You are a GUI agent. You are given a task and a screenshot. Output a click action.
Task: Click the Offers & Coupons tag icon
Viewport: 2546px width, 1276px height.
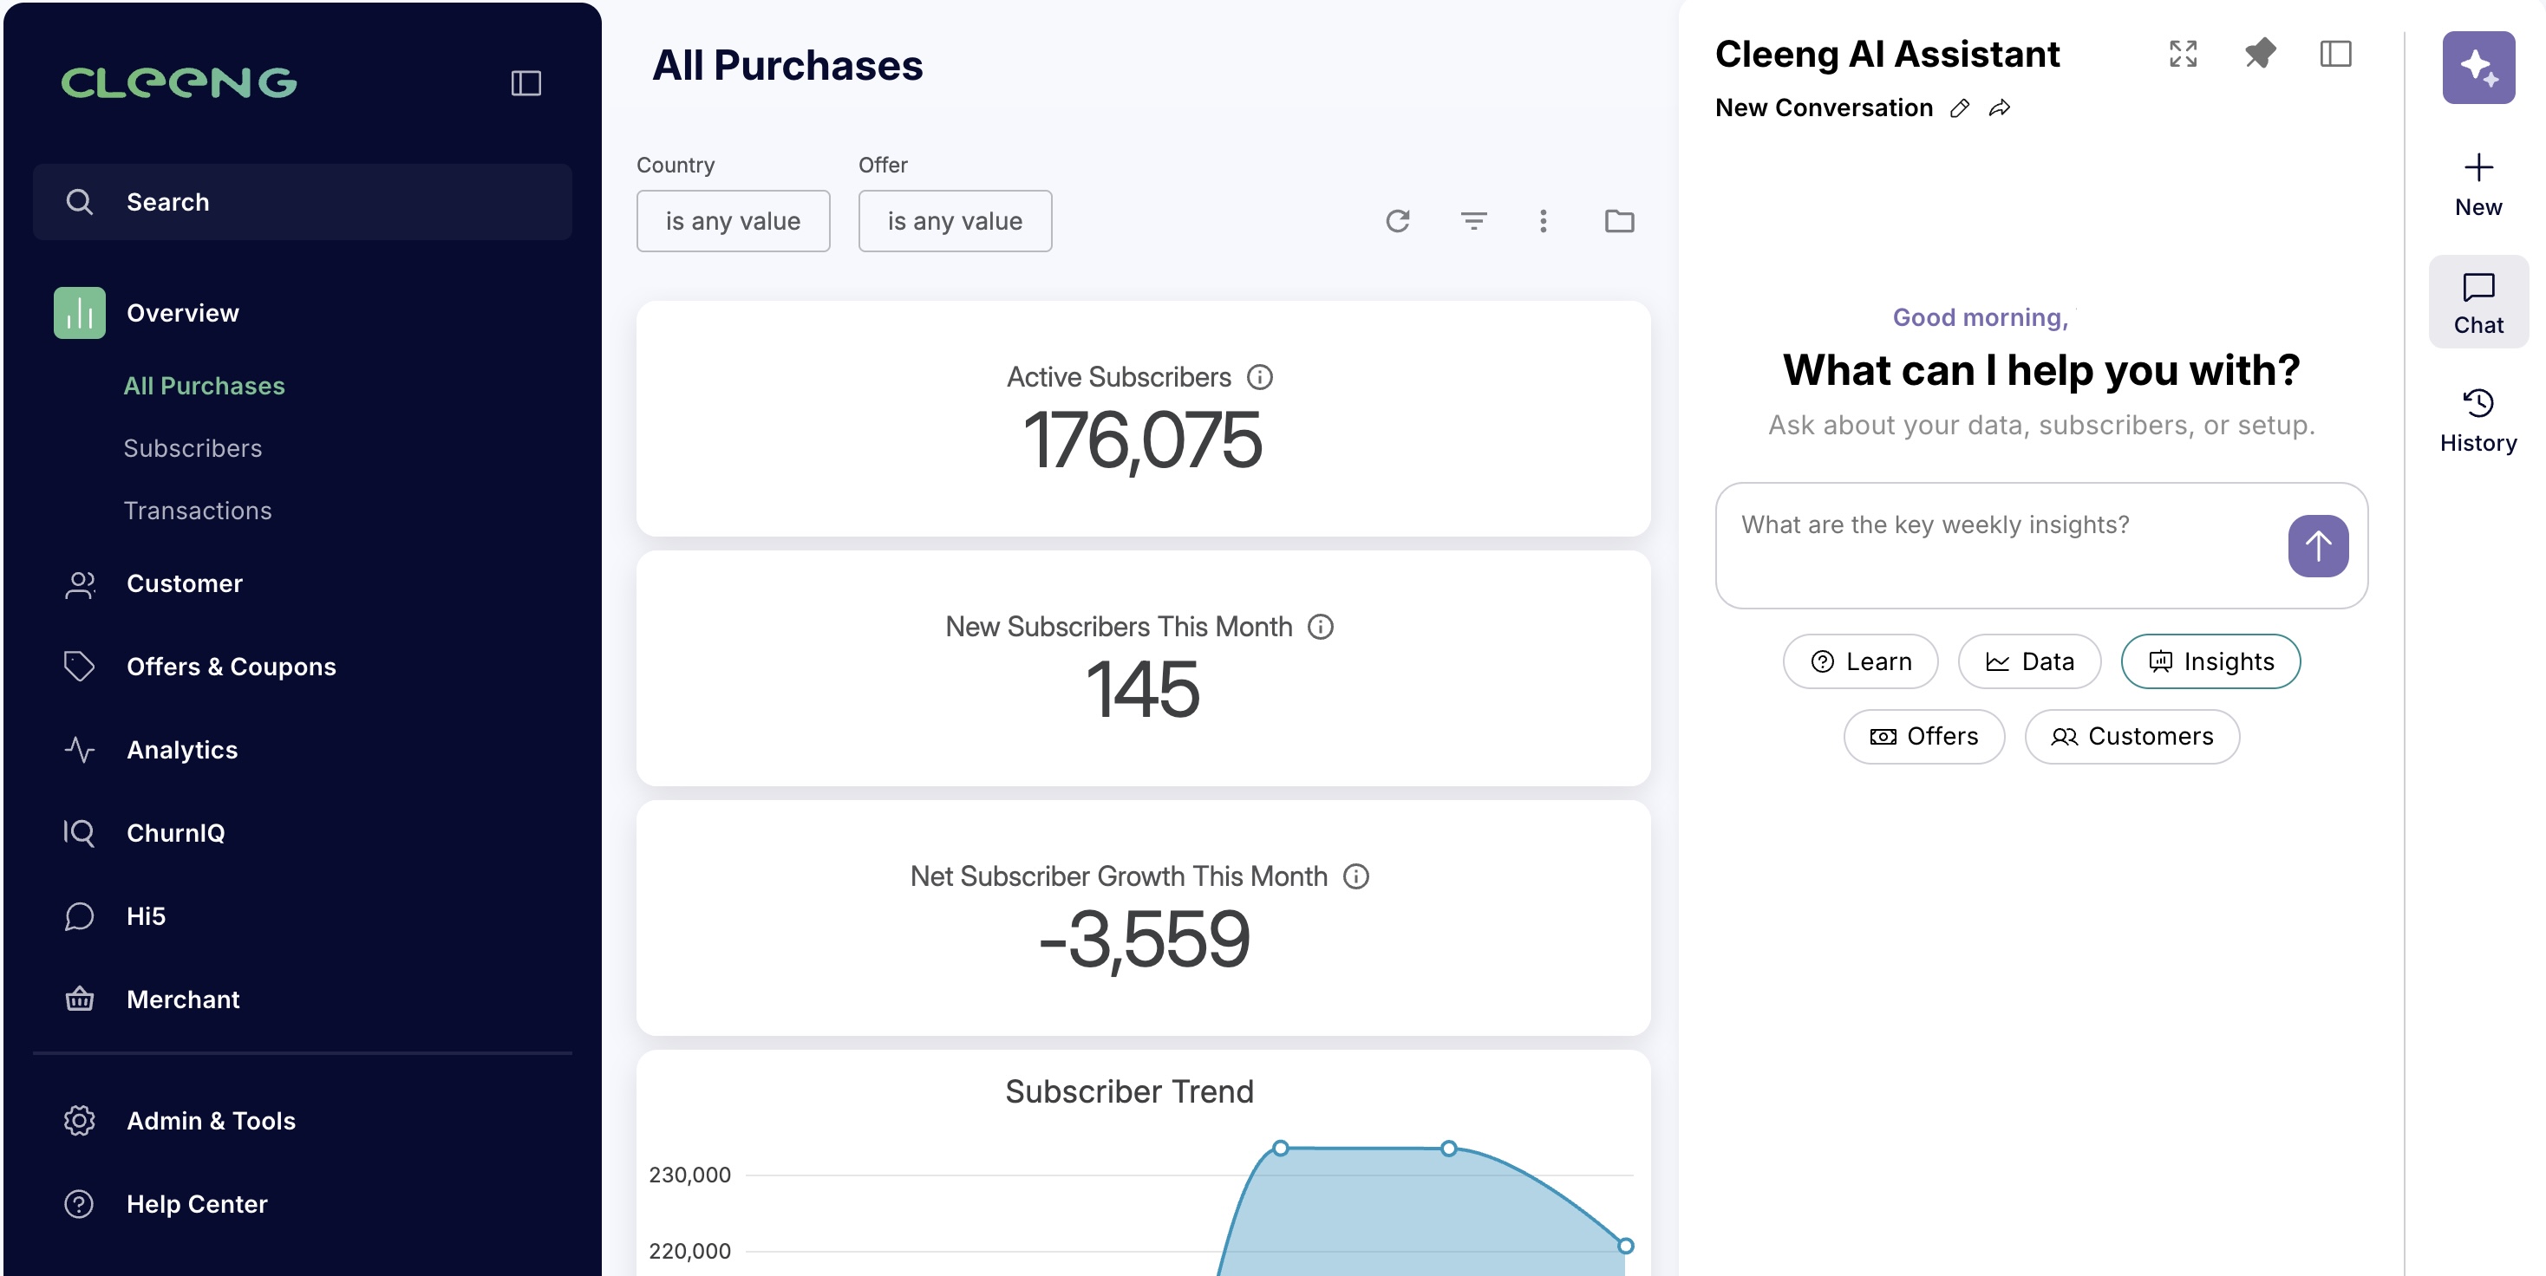tap(79, 667)
